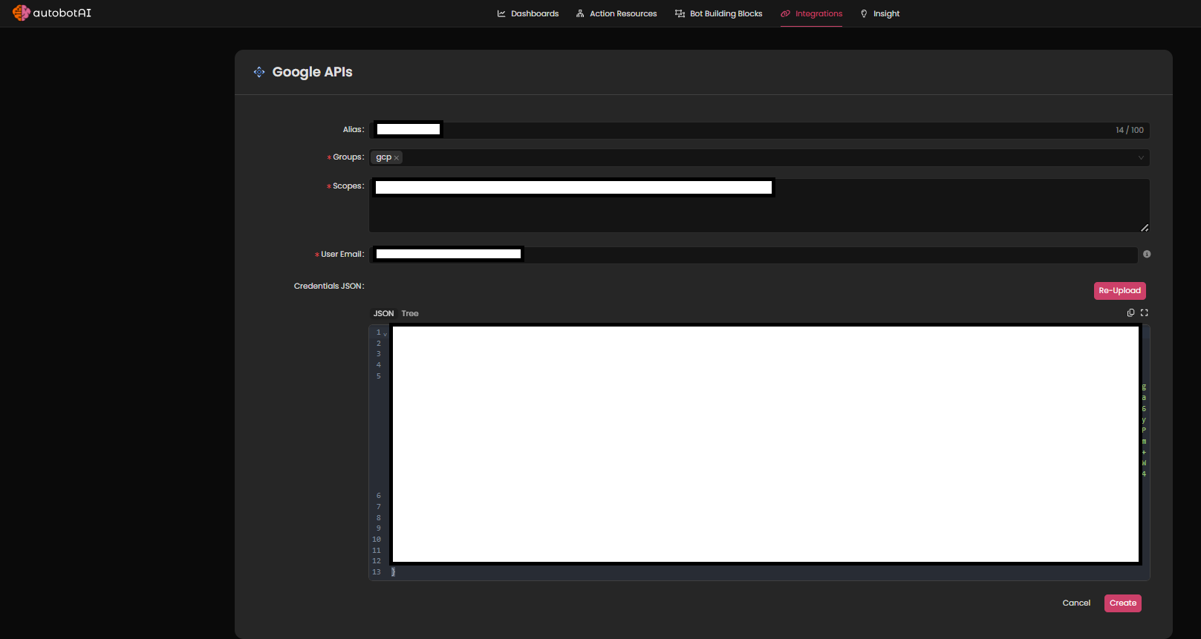This screenshot has width=1201, height=639.
Task: Switch to the JSON view tab
Action: tap(383, 314)
